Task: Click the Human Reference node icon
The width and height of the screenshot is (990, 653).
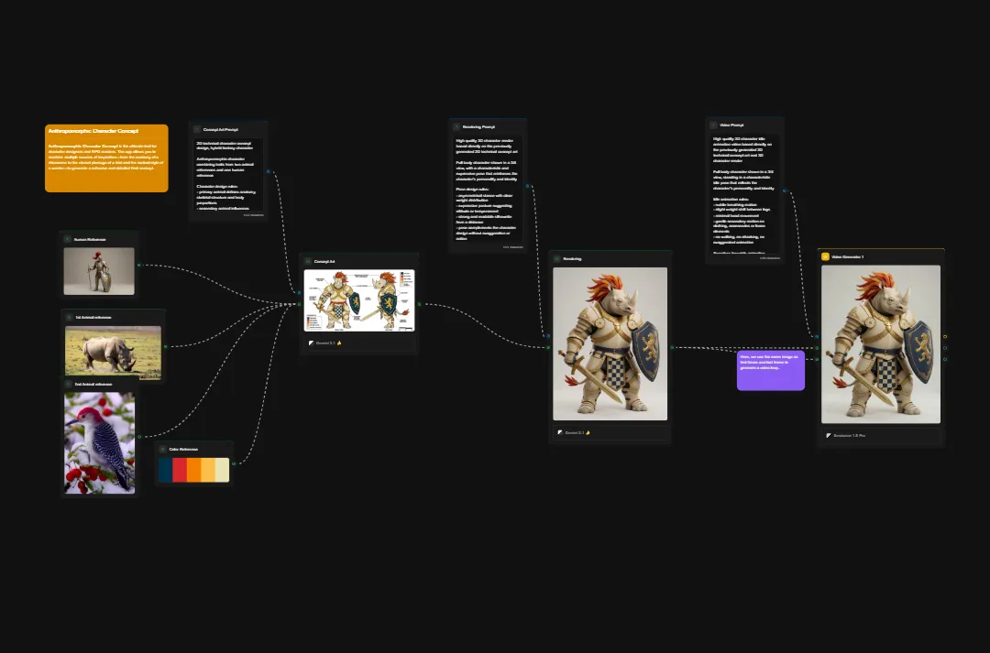Action: (66, 239)
